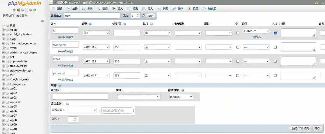The height and width of the screenshot is (134, 325).
Task: Open the 浏览 (Browse) tab
Action: pos(57,9)
